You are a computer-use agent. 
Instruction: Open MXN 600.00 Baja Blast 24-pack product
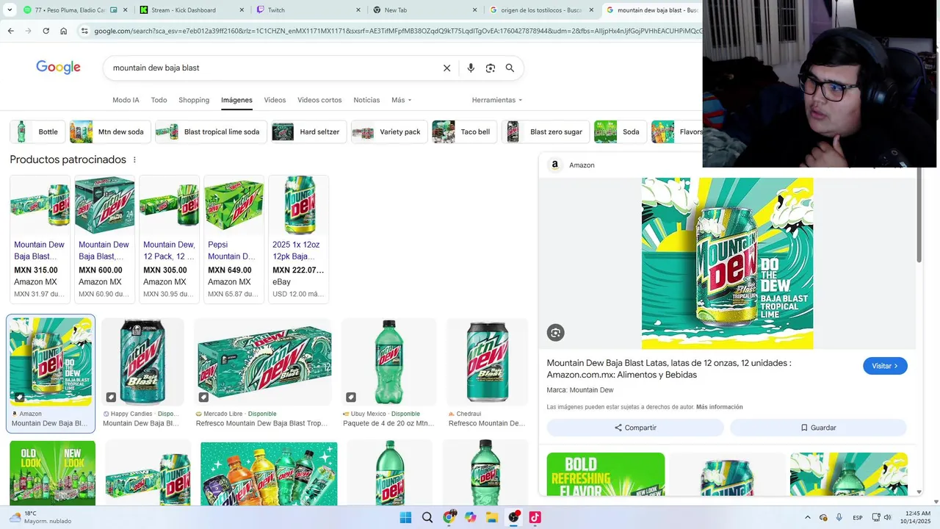[104, 239]
